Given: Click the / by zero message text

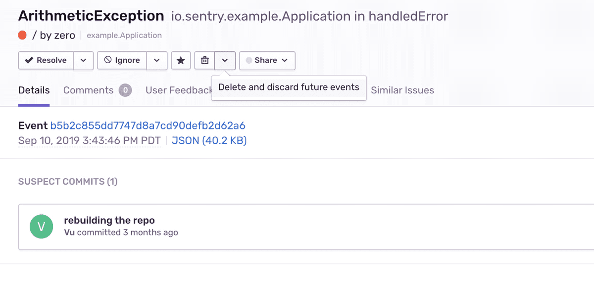Looking at the screenshot, I should tap(54, 35).
